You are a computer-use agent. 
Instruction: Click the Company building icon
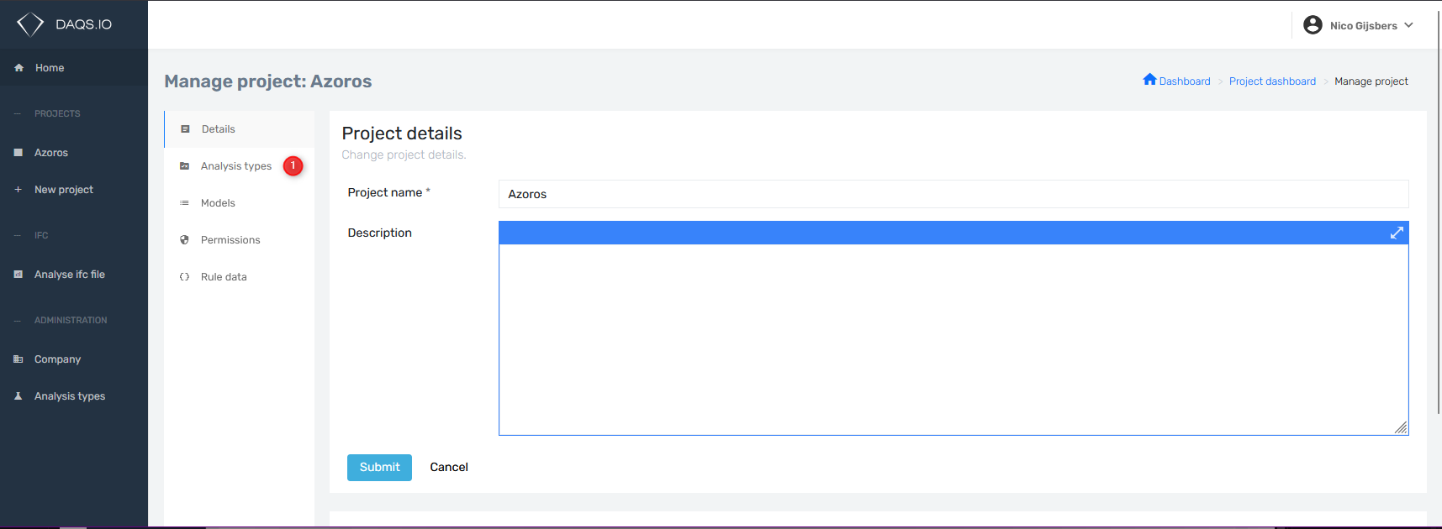pos(18,359)
